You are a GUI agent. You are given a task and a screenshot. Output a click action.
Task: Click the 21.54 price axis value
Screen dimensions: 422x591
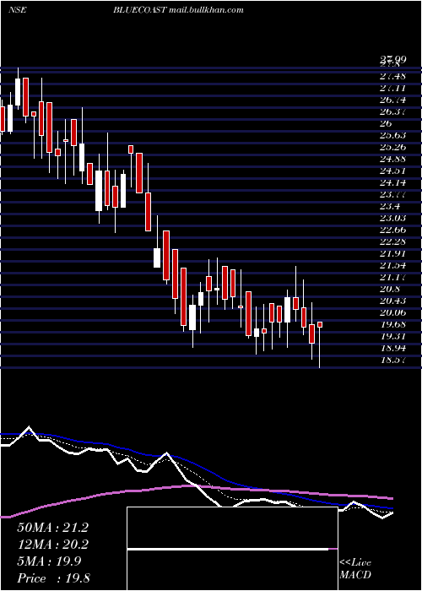(x=393, y=266)
